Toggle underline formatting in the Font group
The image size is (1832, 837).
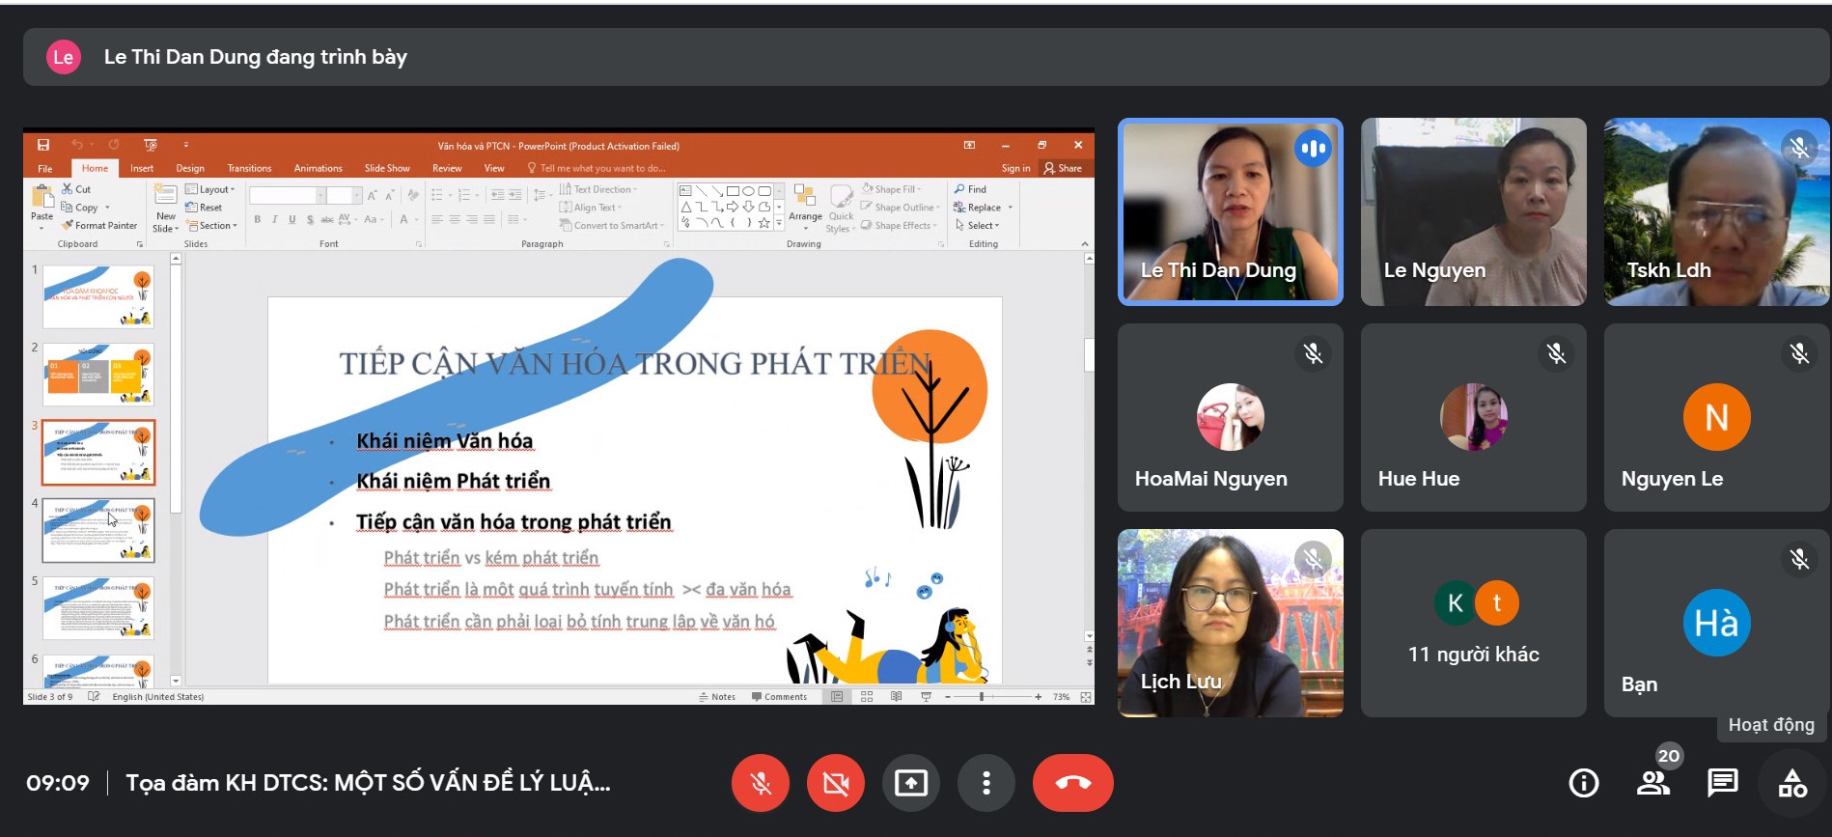click(292, 220)
